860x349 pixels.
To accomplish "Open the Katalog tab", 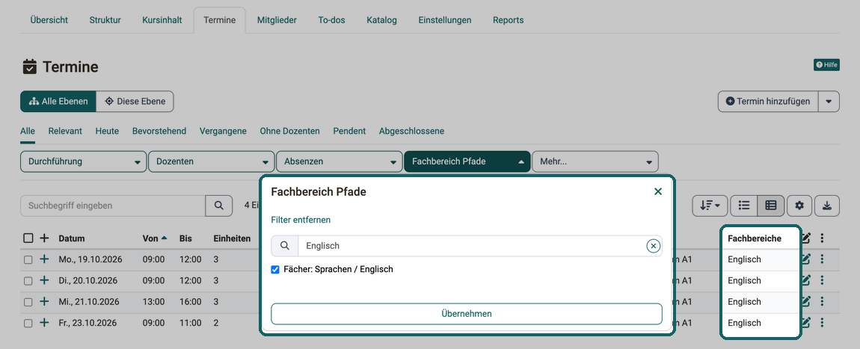I will point(381,20).
